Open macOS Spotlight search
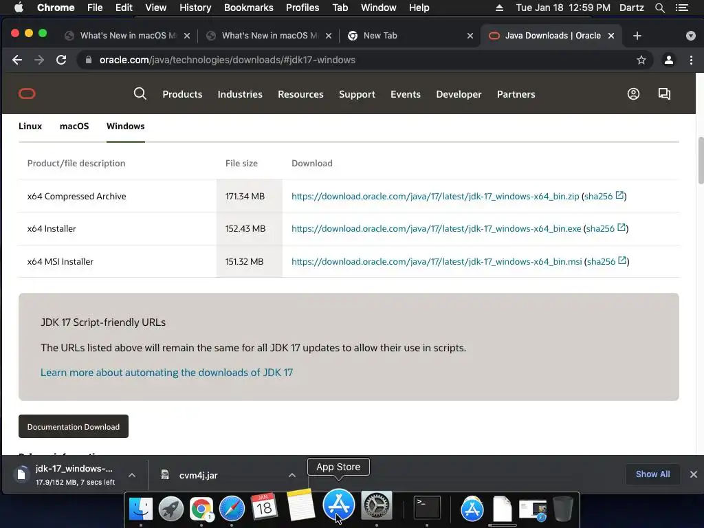Image resolution: width=704 pixels, height=528 pixels. (659, 8)
